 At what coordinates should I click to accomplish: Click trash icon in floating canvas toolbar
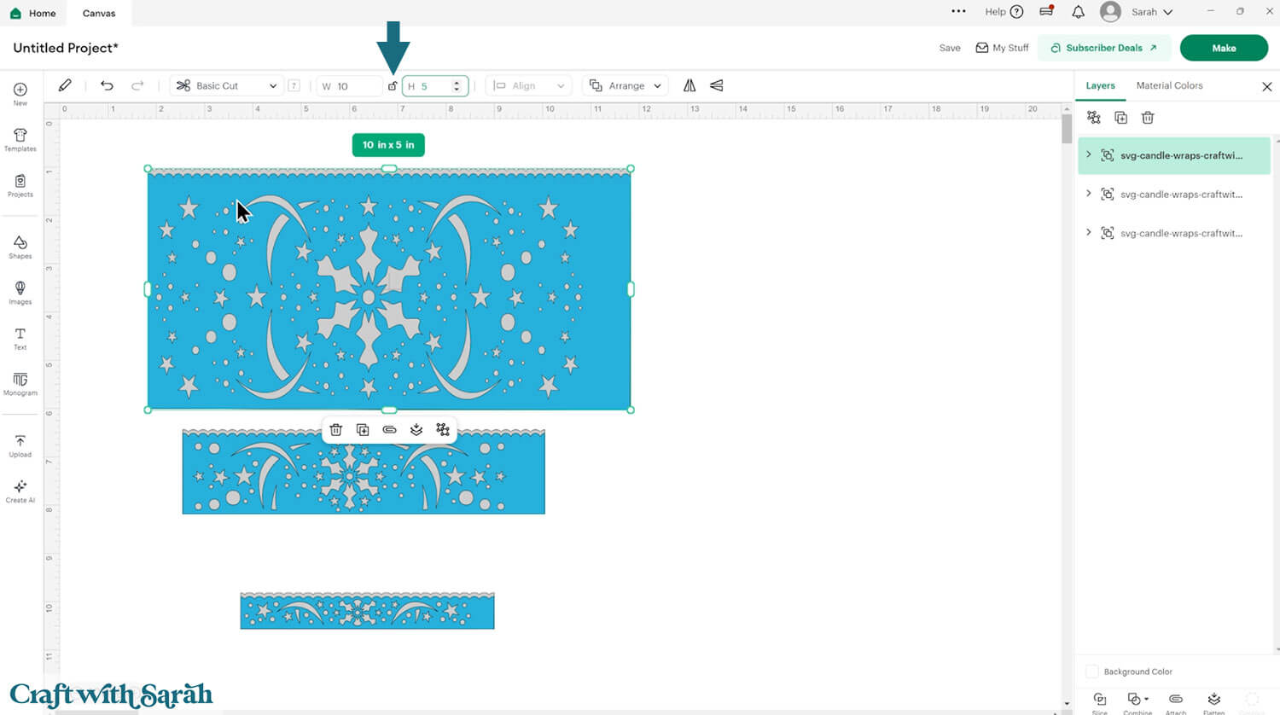click(x=336, y=430)
